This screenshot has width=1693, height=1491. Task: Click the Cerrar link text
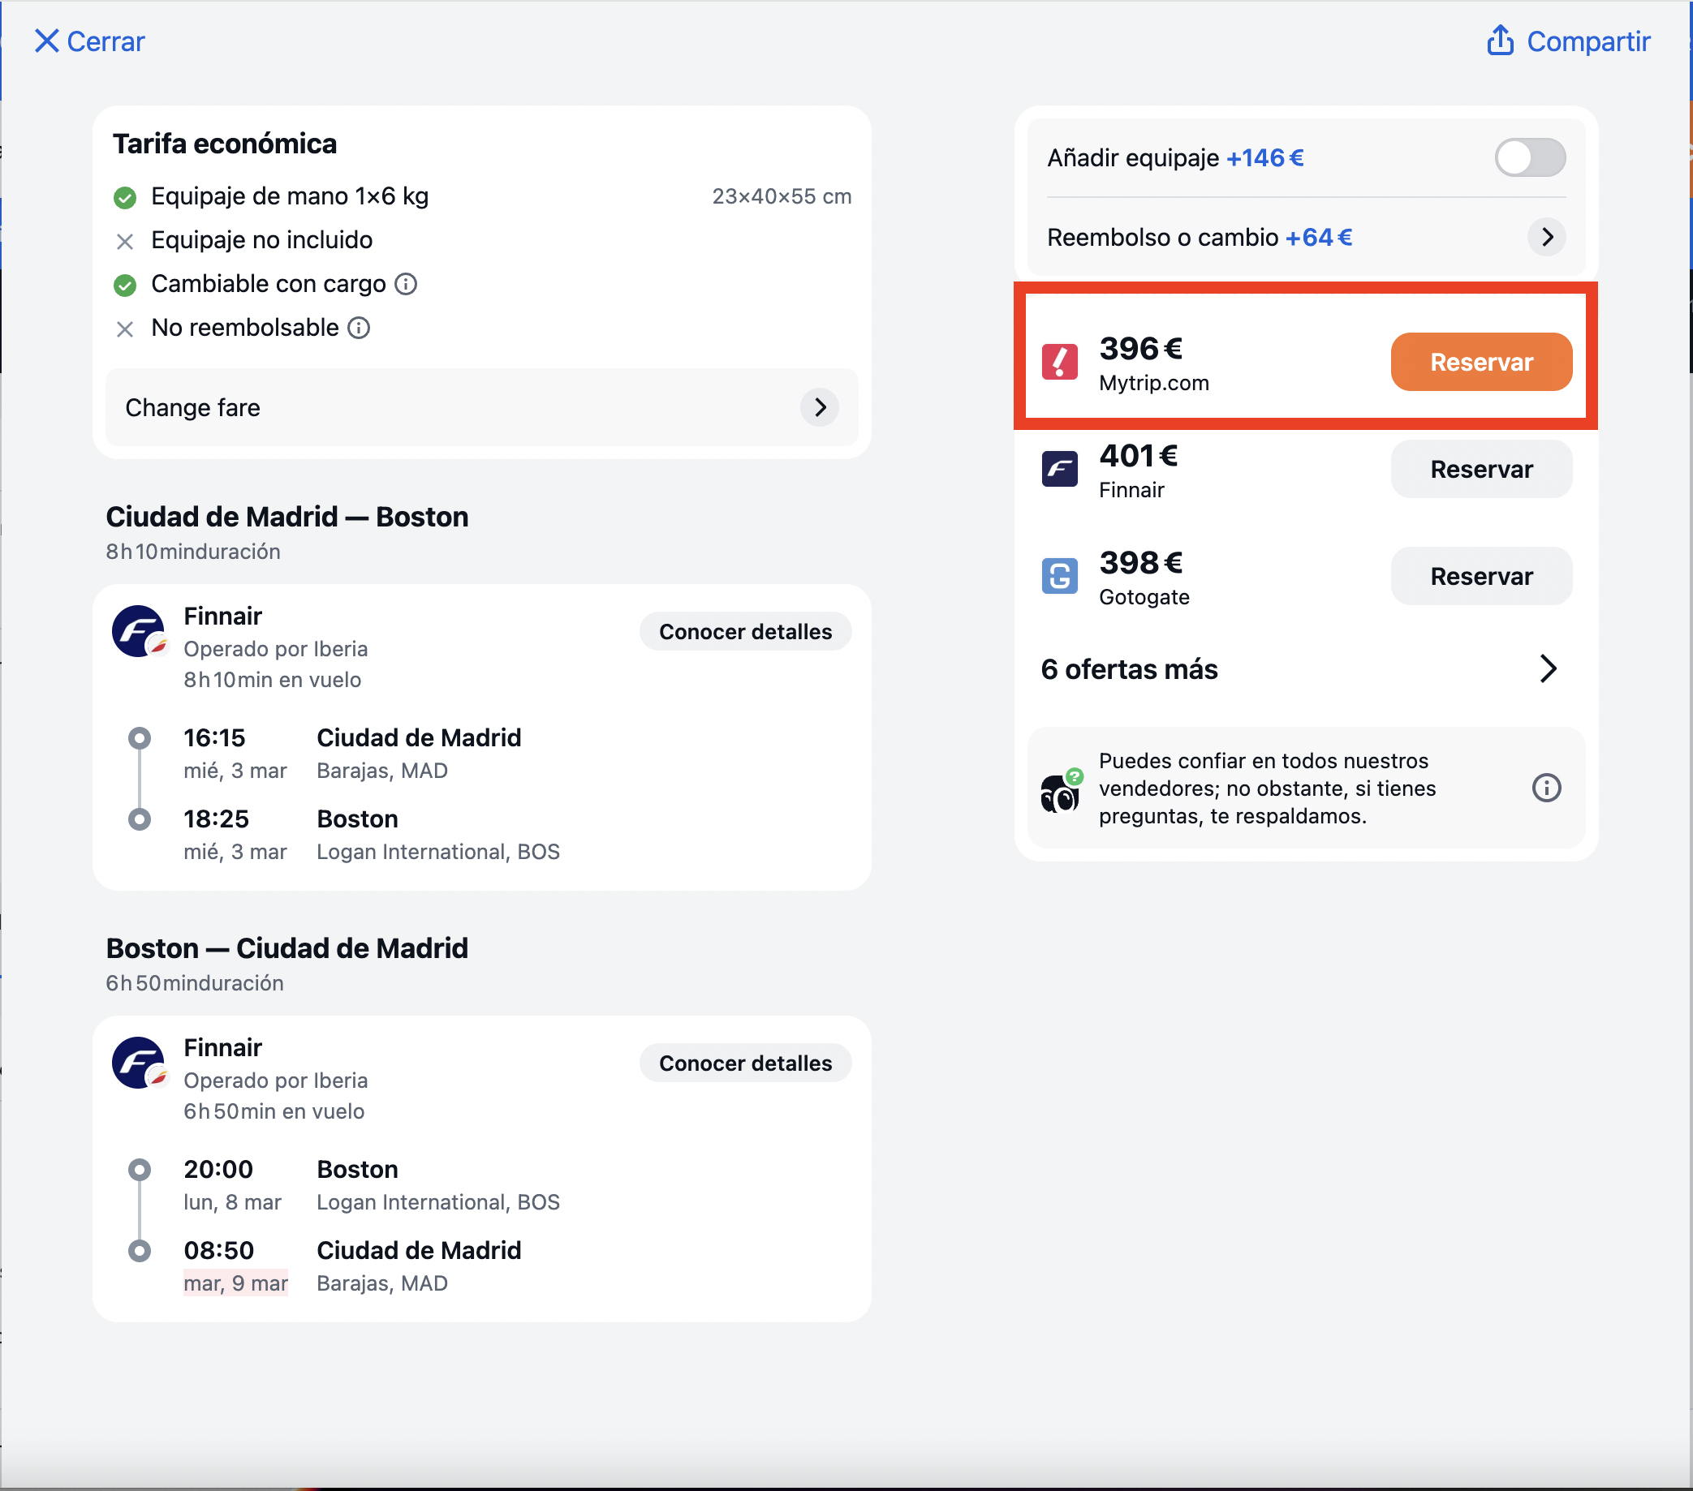click(106, 41)
